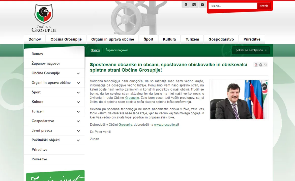Expand the Kultura sidebar chevron

(78, 102)
